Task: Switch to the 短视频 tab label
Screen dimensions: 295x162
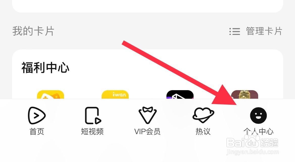Action: pos(92,131)
